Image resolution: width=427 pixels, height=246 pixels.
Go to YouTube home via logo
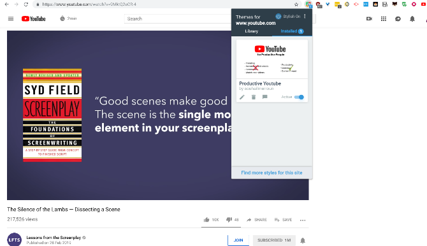34,18
